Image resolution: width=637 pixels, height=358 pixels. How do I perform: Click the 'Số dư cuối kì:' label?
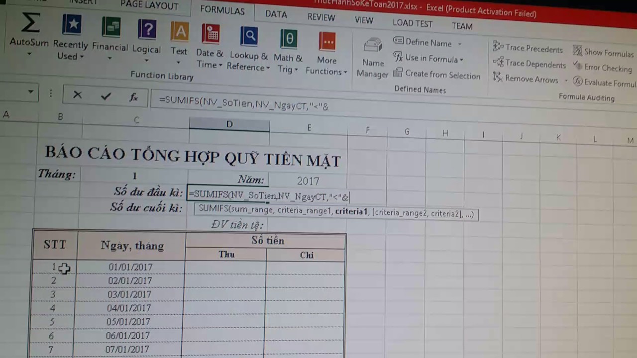(x=146, y=207)
